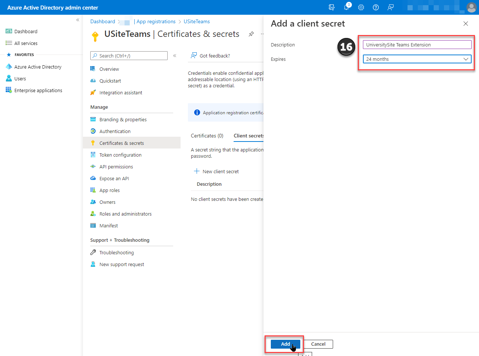Screen dimensions: 479x356
Task: Click the Integration assistant rocket icon
Action: click(93, 93)
